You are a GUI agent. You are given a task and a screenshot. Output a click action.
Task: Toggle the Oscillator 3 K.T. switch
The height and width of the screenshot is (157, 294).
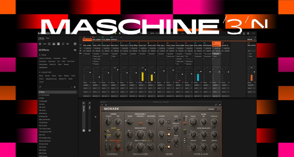pyautogui.click(x=152, y=141)
